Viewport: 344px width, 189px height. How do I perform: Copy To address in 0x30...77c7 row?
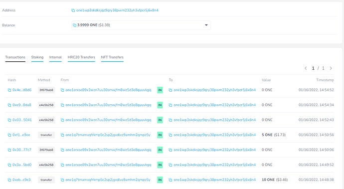pos(170,150)
